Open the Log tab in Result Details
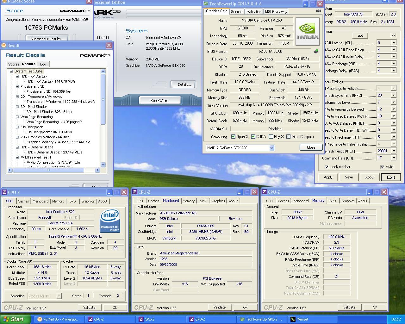The height and width of the screenshot is (324, 405). [43, 64]
